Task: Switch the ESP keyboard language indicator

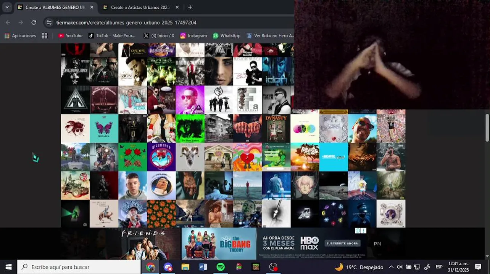Action: pos(439,267)
